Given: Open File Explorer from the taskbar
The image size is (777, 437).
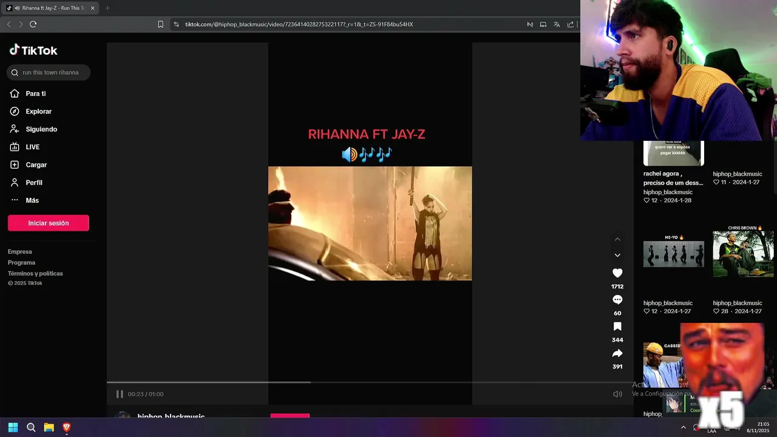Looking at the screenshot, I should (x=49, y=427).
